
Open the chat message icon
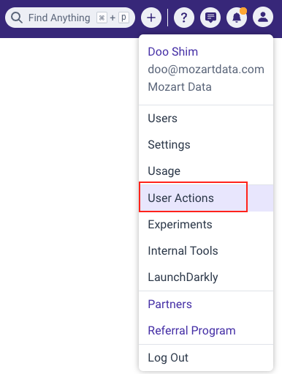210,18
